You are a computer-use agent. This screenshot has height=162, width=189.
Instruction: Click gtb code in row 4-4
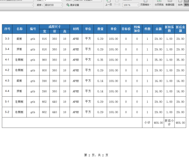tap(33, 91)
